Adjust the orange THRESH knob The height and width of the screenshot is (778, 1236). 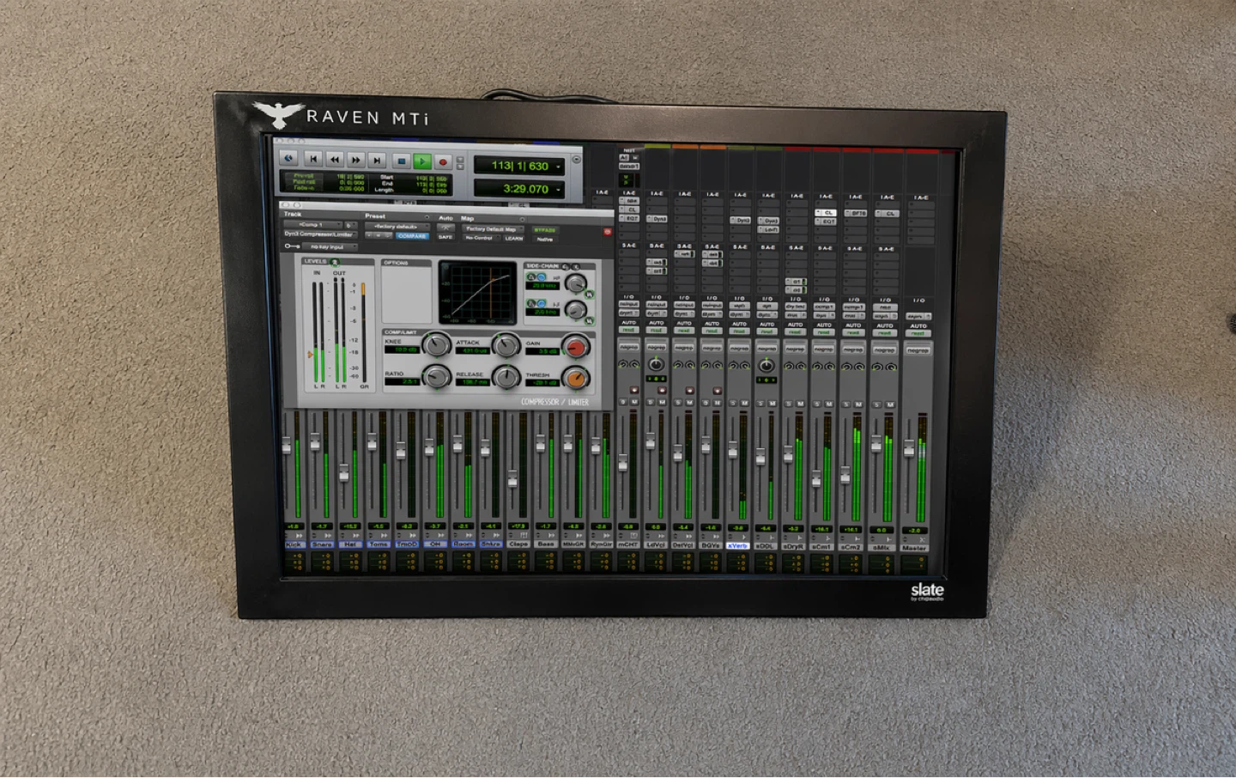(576, 379)
